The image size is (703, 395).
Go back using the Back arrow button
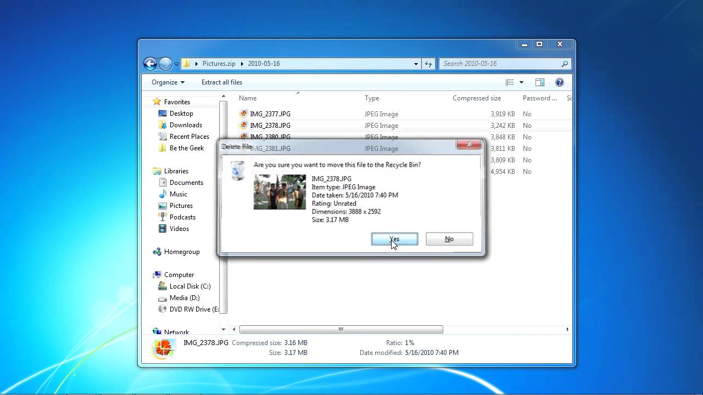tap(150, 64)
